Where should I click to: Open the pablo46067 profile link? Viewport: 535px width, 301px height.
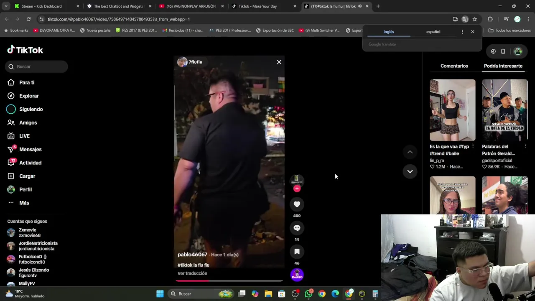point(192,255)
